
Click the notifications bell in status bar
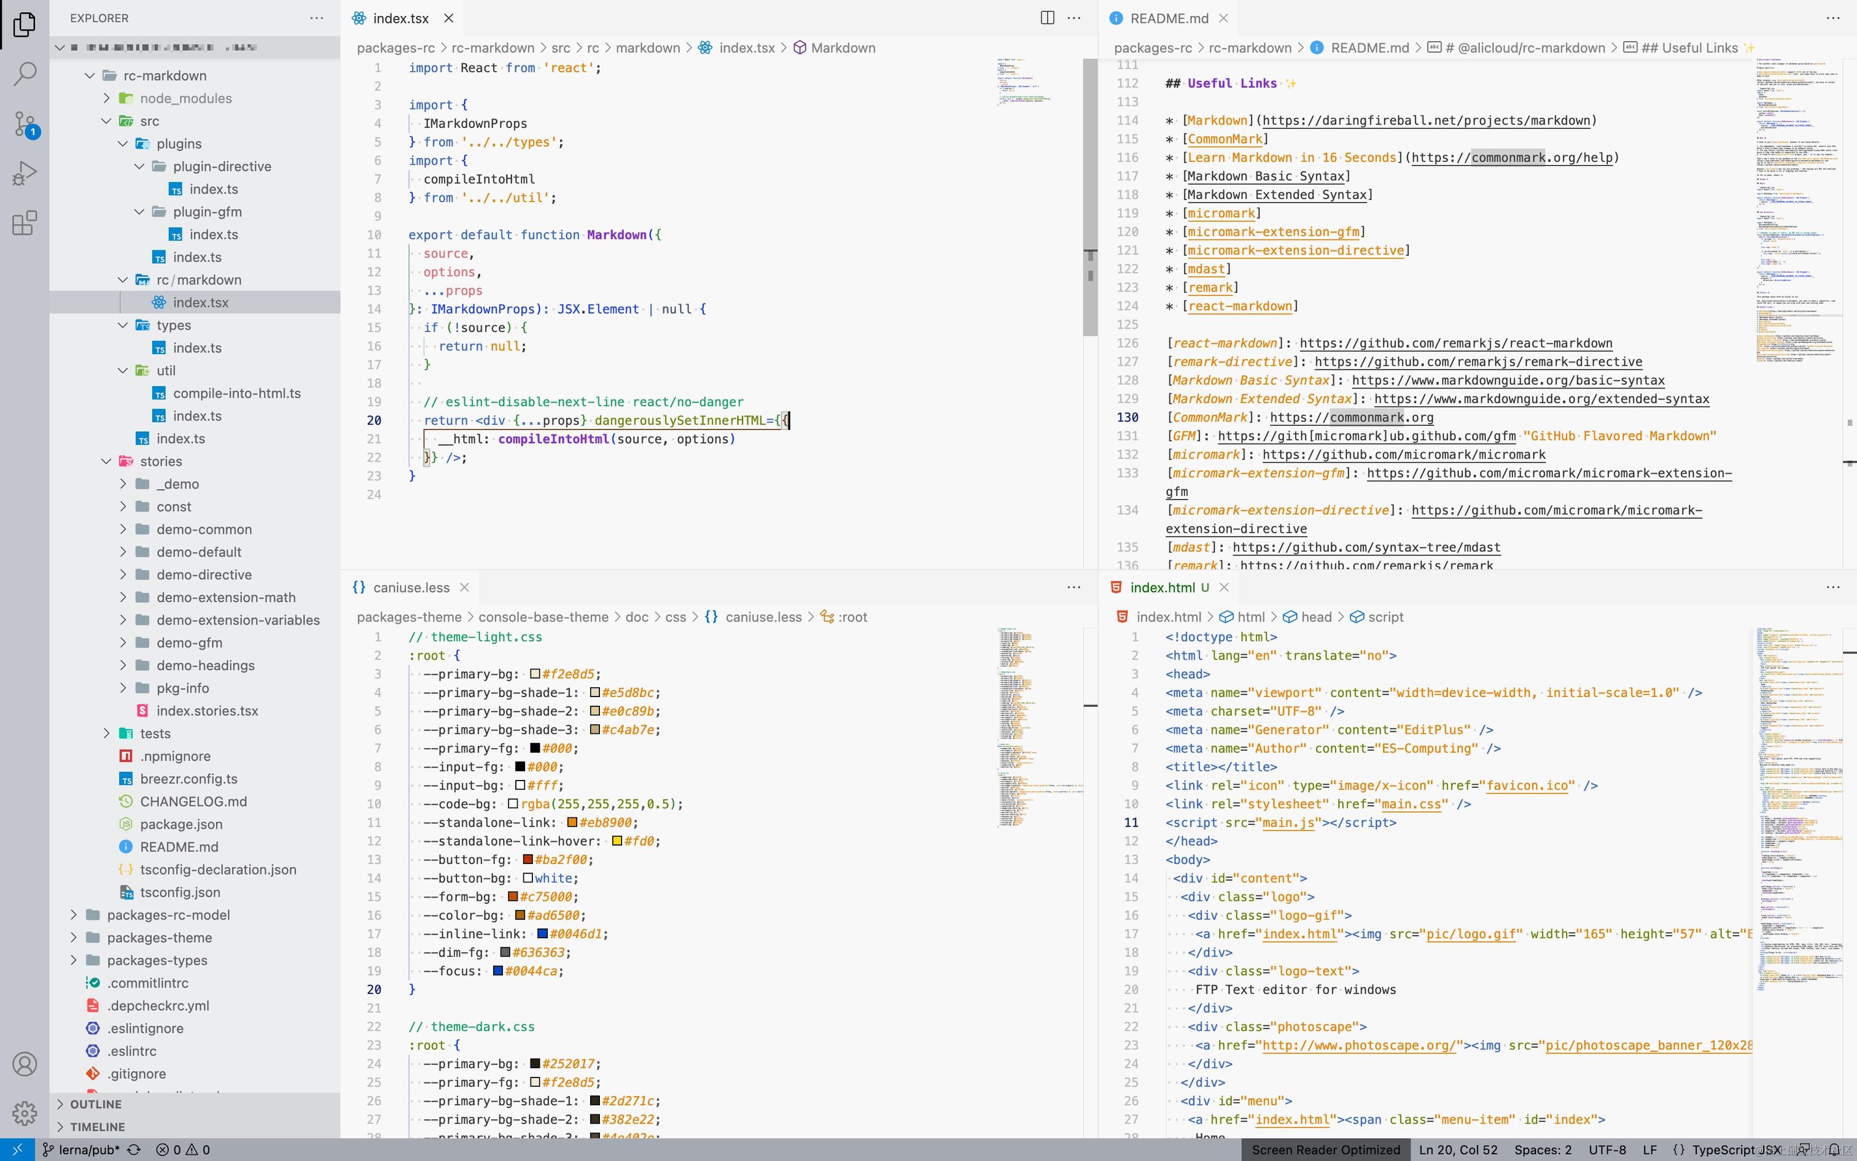click(x=1834, y=1149)
